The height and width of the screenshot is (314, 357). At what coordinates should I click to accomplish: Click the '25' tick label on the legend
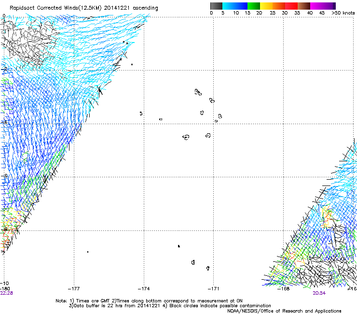tap(273, 13)
